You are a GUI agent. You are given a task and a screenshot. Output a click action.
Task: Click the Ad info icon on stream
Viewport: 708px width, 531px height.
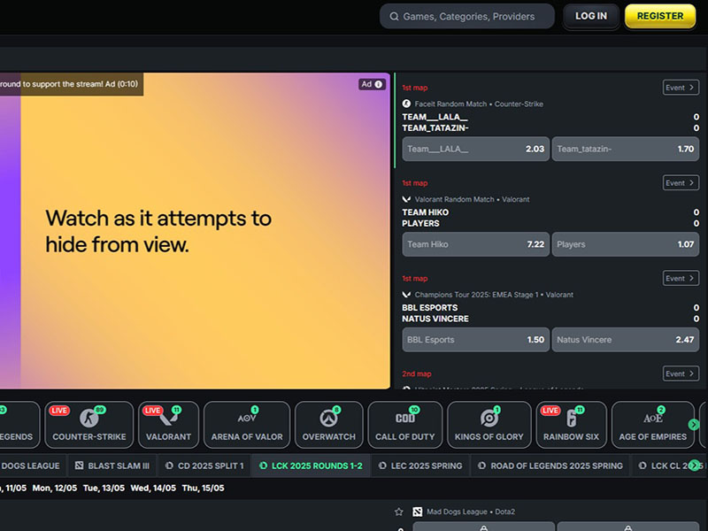(x=379, y=84)
